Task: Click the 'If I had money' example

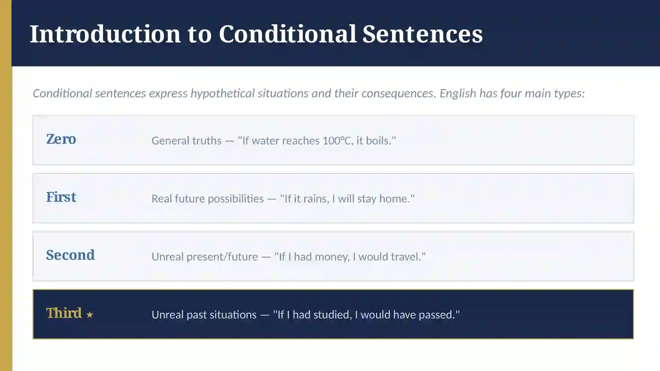Action: (x=350, y=257)
